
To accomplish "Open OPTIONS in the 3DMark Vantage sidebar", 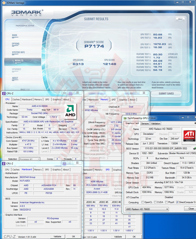I will click(x=16, y=44).
